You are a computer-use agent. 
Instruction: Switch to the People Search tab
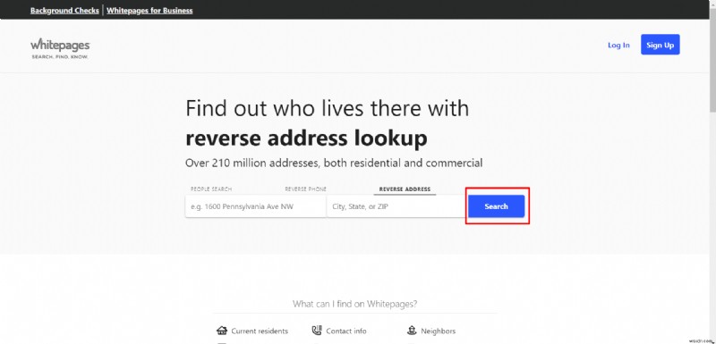click(x=211, y=189)
